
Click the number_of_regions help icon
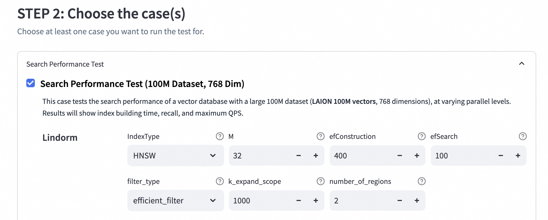coord(421,181)
